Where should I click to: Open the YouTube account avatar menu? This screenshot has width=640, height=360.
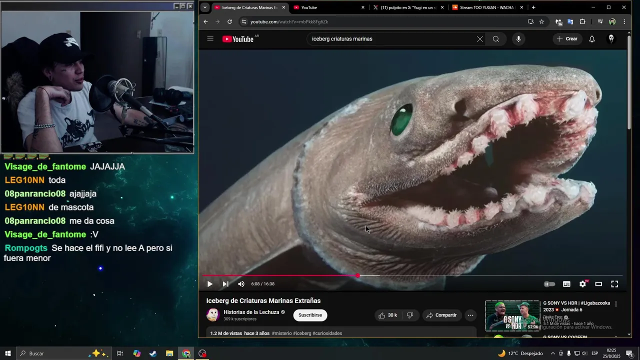pos(611,39)
